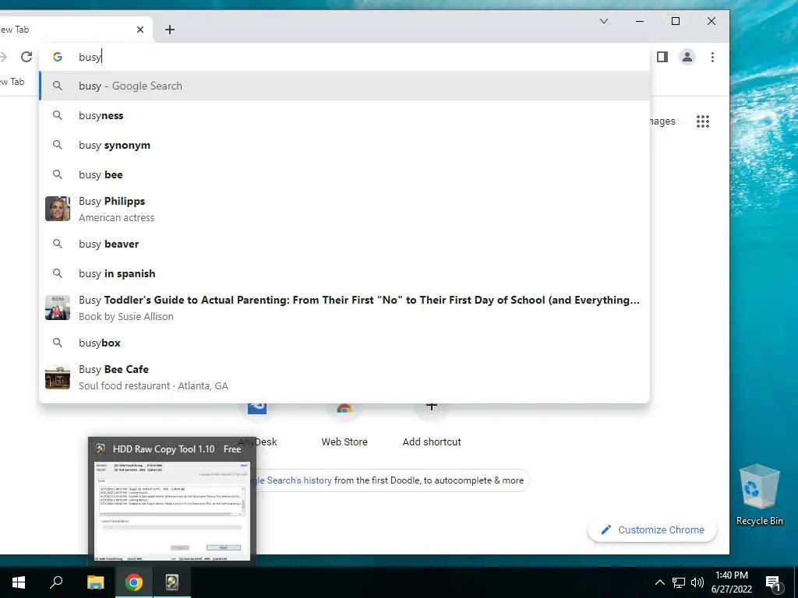Open the Google apps grid icon

point(703,121)
